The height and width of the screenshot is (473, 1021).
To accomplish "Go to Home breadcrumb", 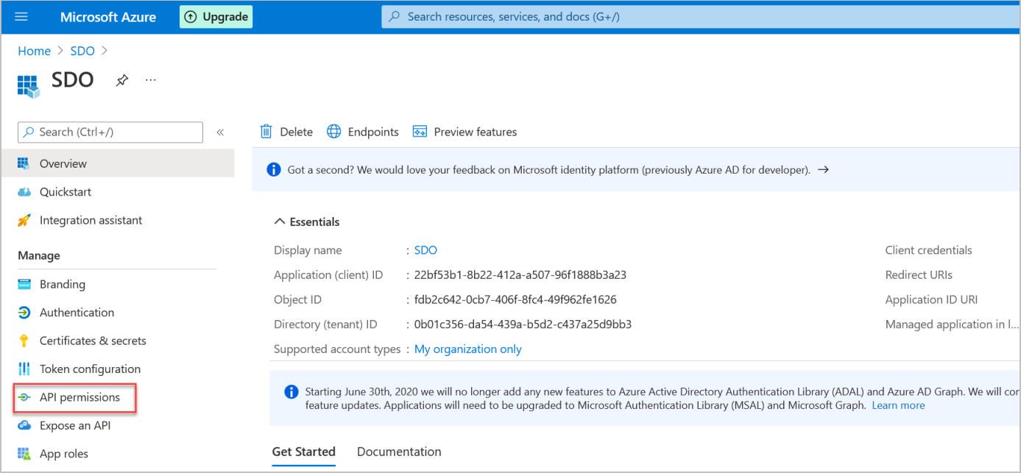I will coord(35,51).
